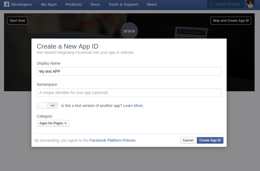
Task: Click the Cancel button
Action: [188, 140]
